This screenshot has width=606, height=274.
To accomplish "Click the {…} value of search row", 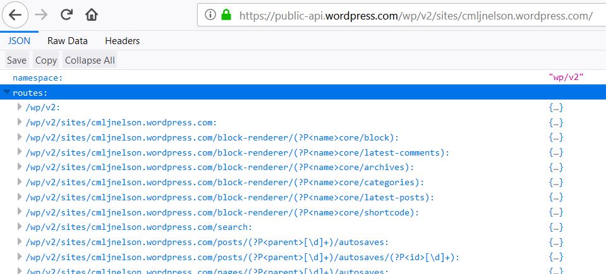I will [x=556, y=228].
